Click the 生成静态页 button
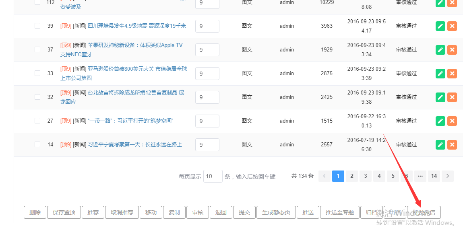The width and height of the screenshot is (463, 226). coord(276,212)
